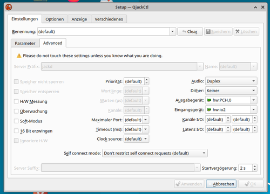Switch to the Optionen tab
This screenshot has width=270, height=194.
pos(55,19)
